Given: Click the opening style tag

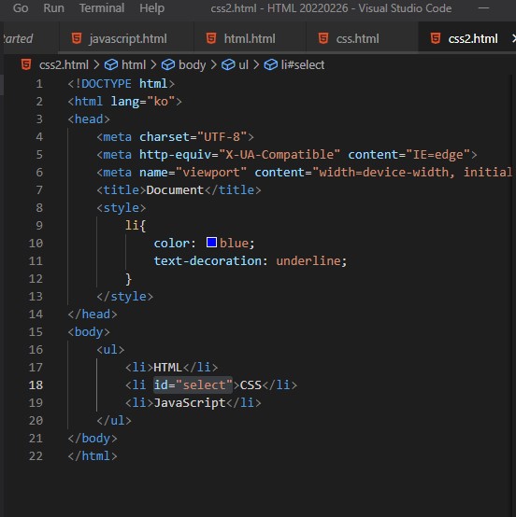Looking at the screenshot, I should 121,208.
